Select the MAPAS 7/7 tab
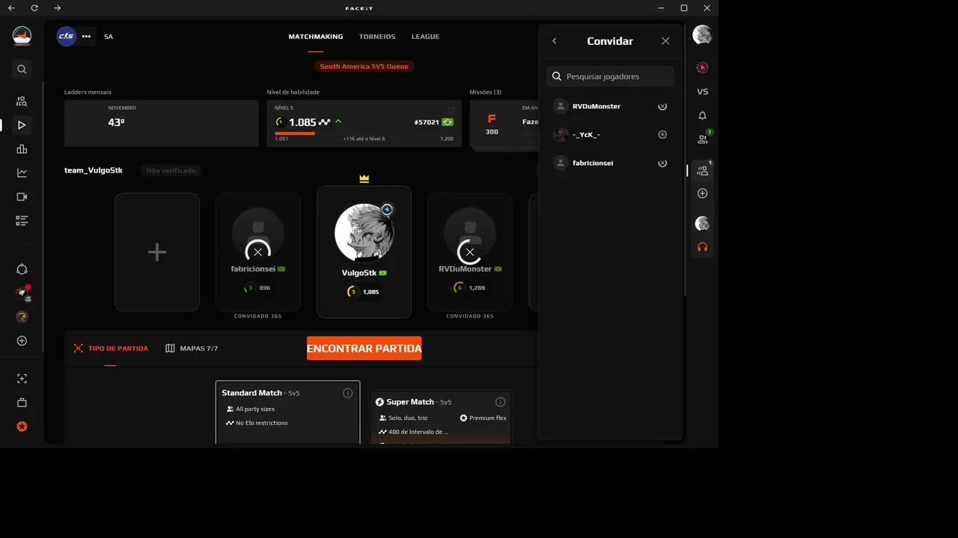Viewport: 958px width, 538px height. [x=192, y=348]
